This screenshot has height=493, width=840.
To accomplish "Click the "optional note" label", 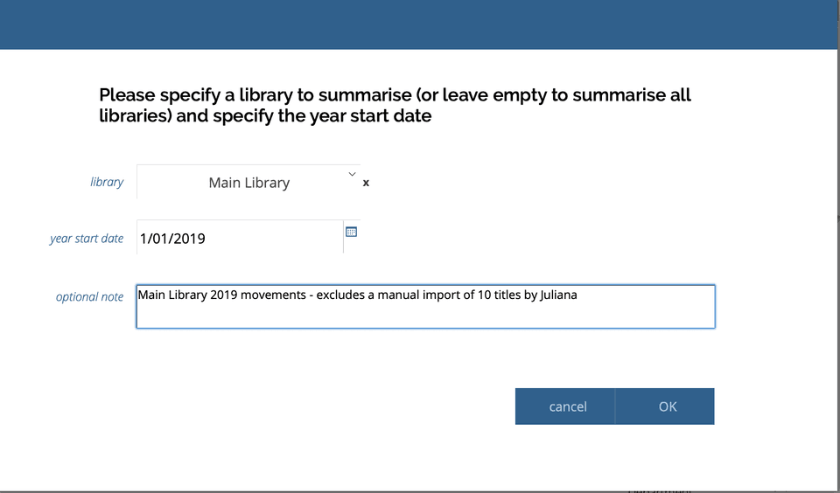I will point(90,296).
